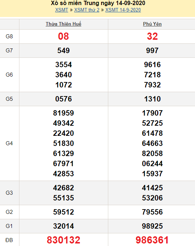Click the G4 number 64663
Viewport: 195px width, 246px height.
pos(152,143)
